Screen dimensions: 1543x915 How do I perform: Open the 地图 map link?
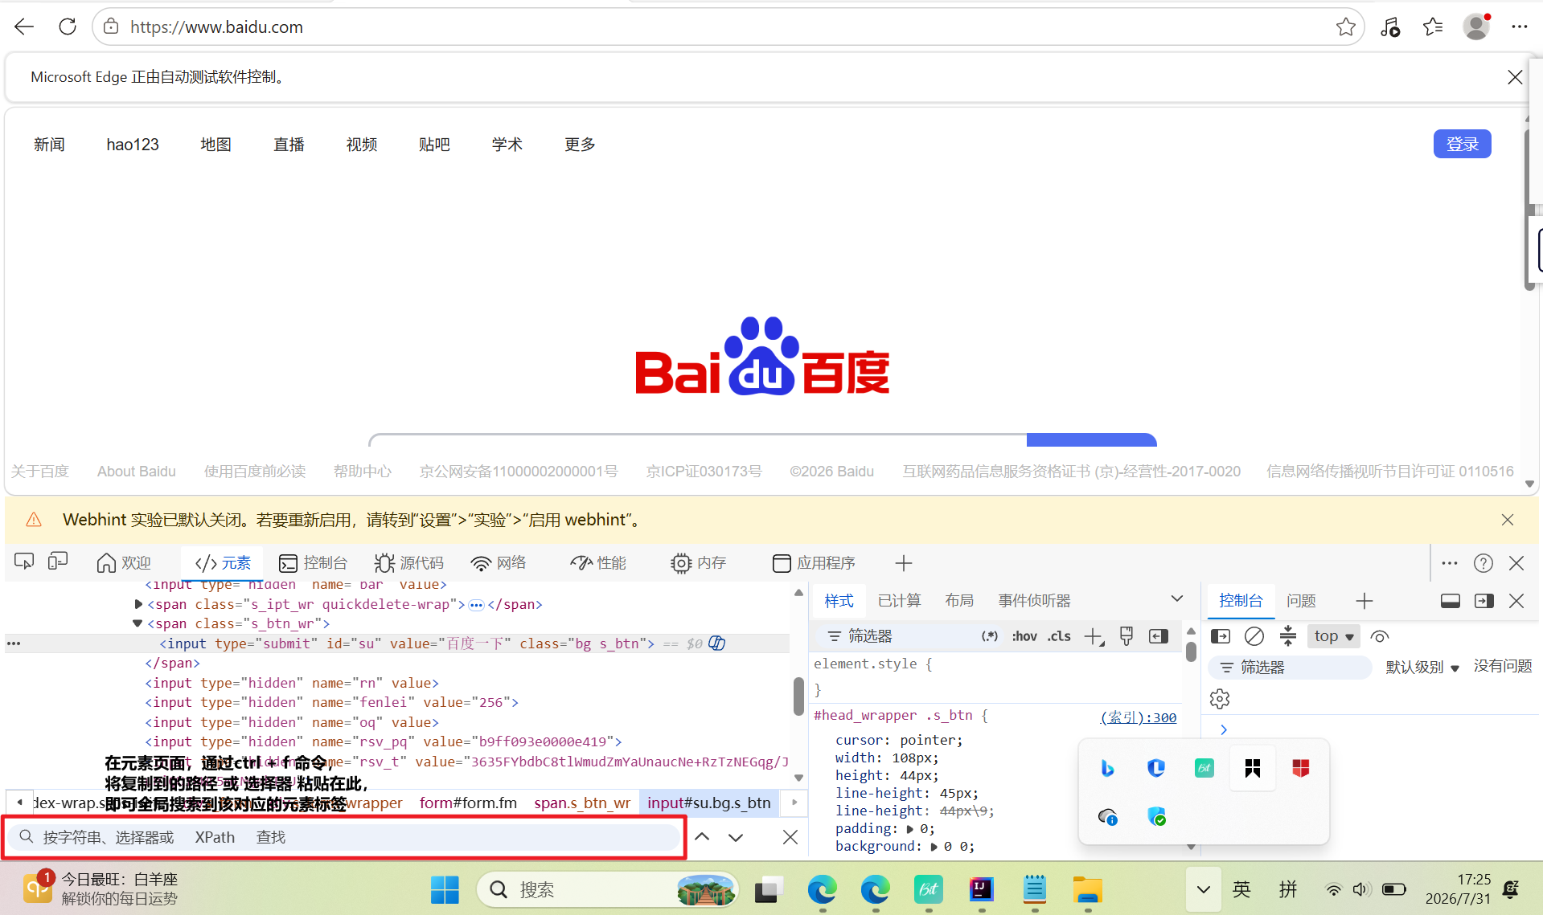pos(215,145)
